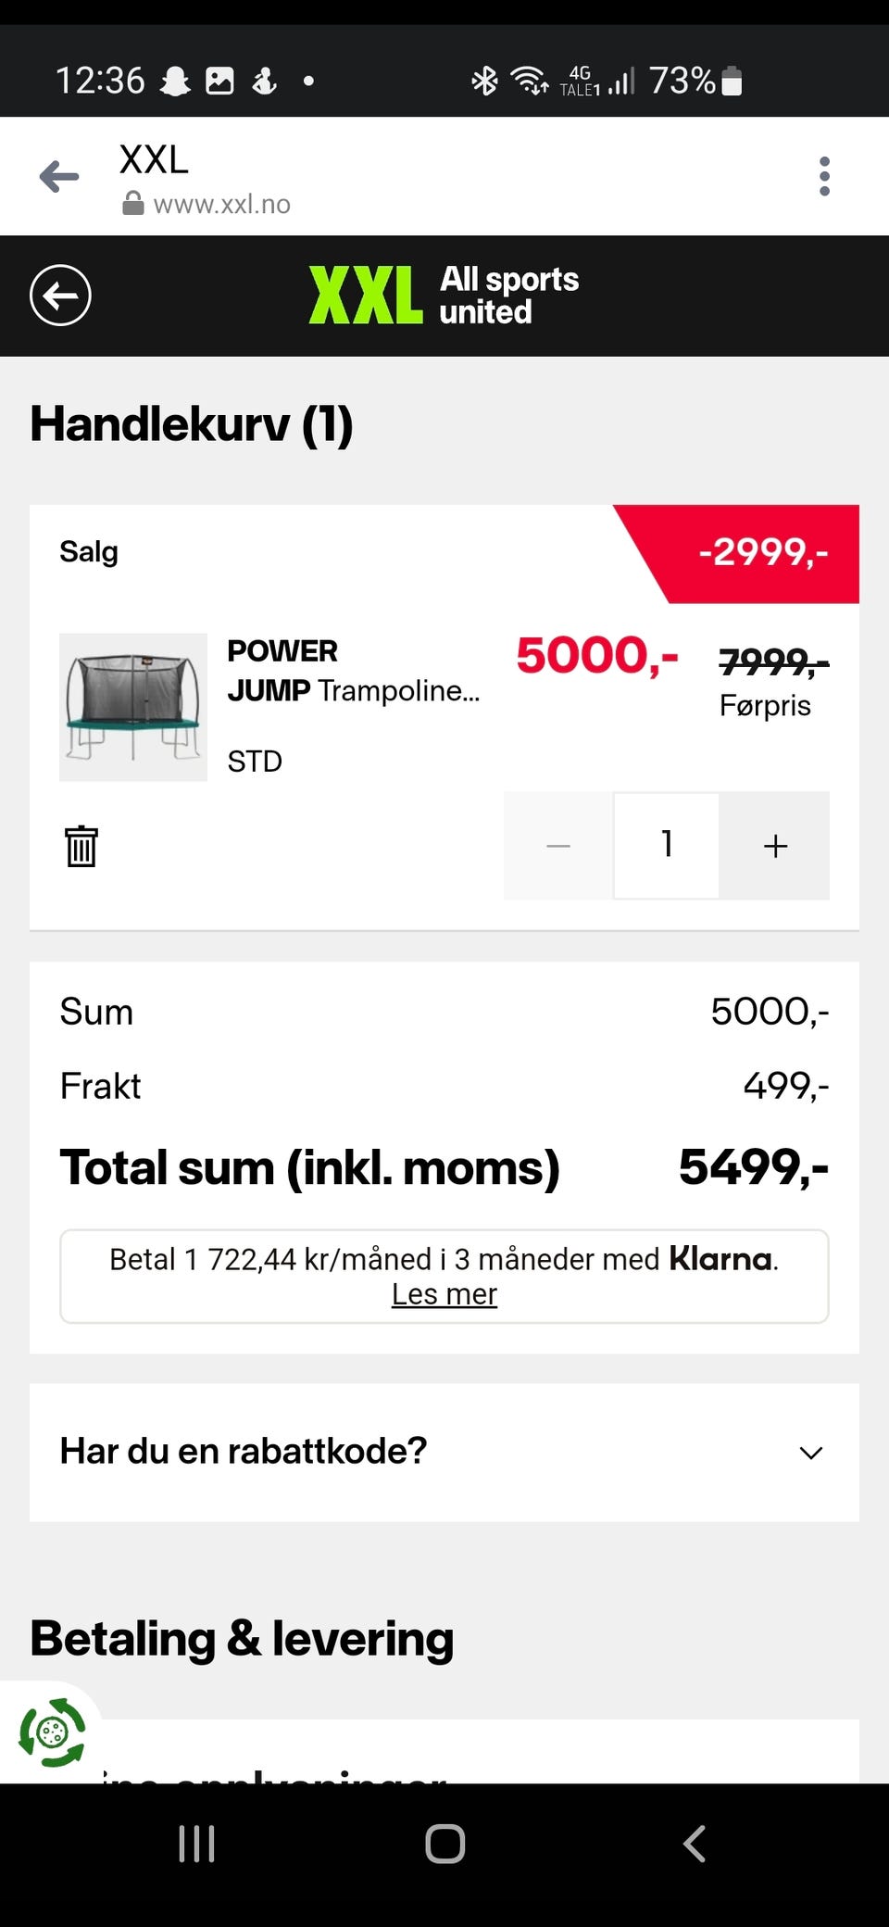Tap the quantity field showing 1
889x1927 pixels.
[x=667, y=845]
